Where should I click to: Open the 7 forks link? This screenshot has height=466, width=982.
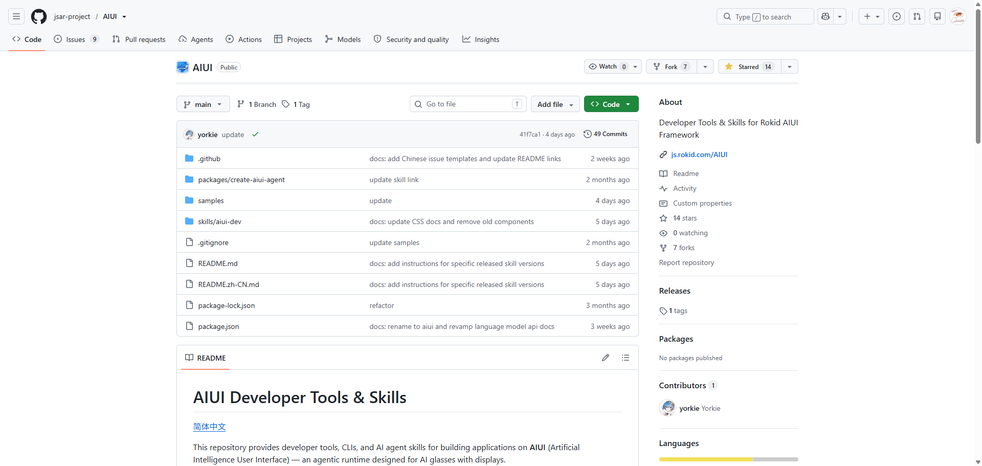684,248
